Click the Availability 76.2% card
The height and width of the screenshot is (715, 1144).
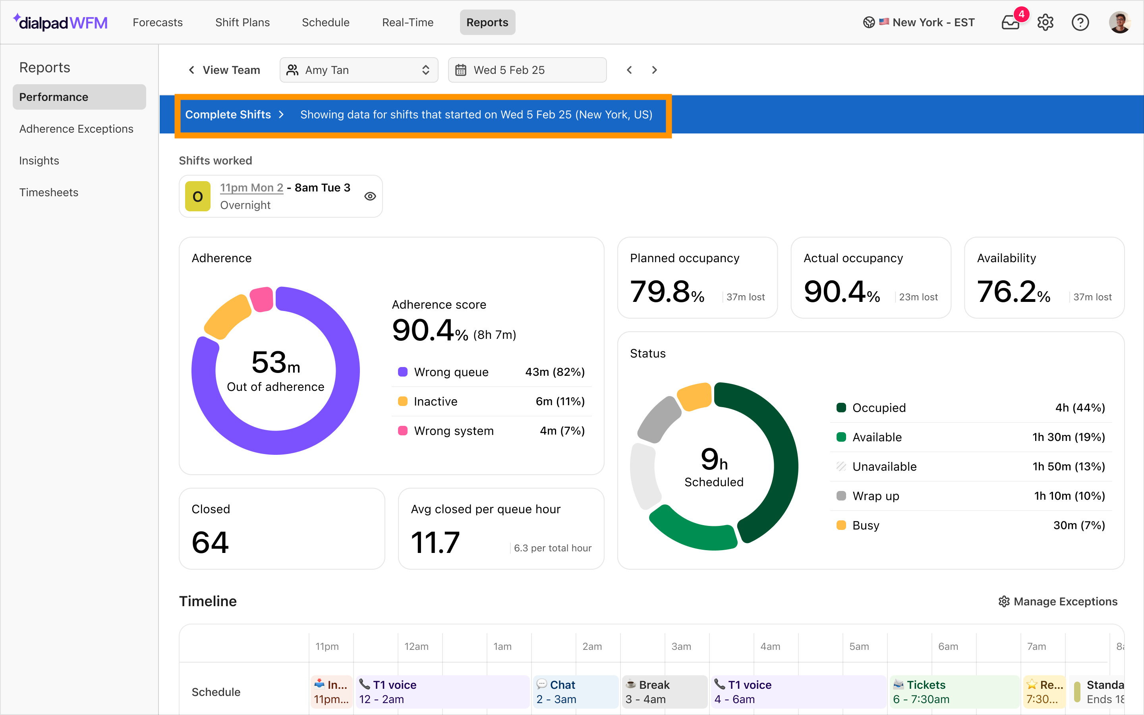(x=1044, y=278)
